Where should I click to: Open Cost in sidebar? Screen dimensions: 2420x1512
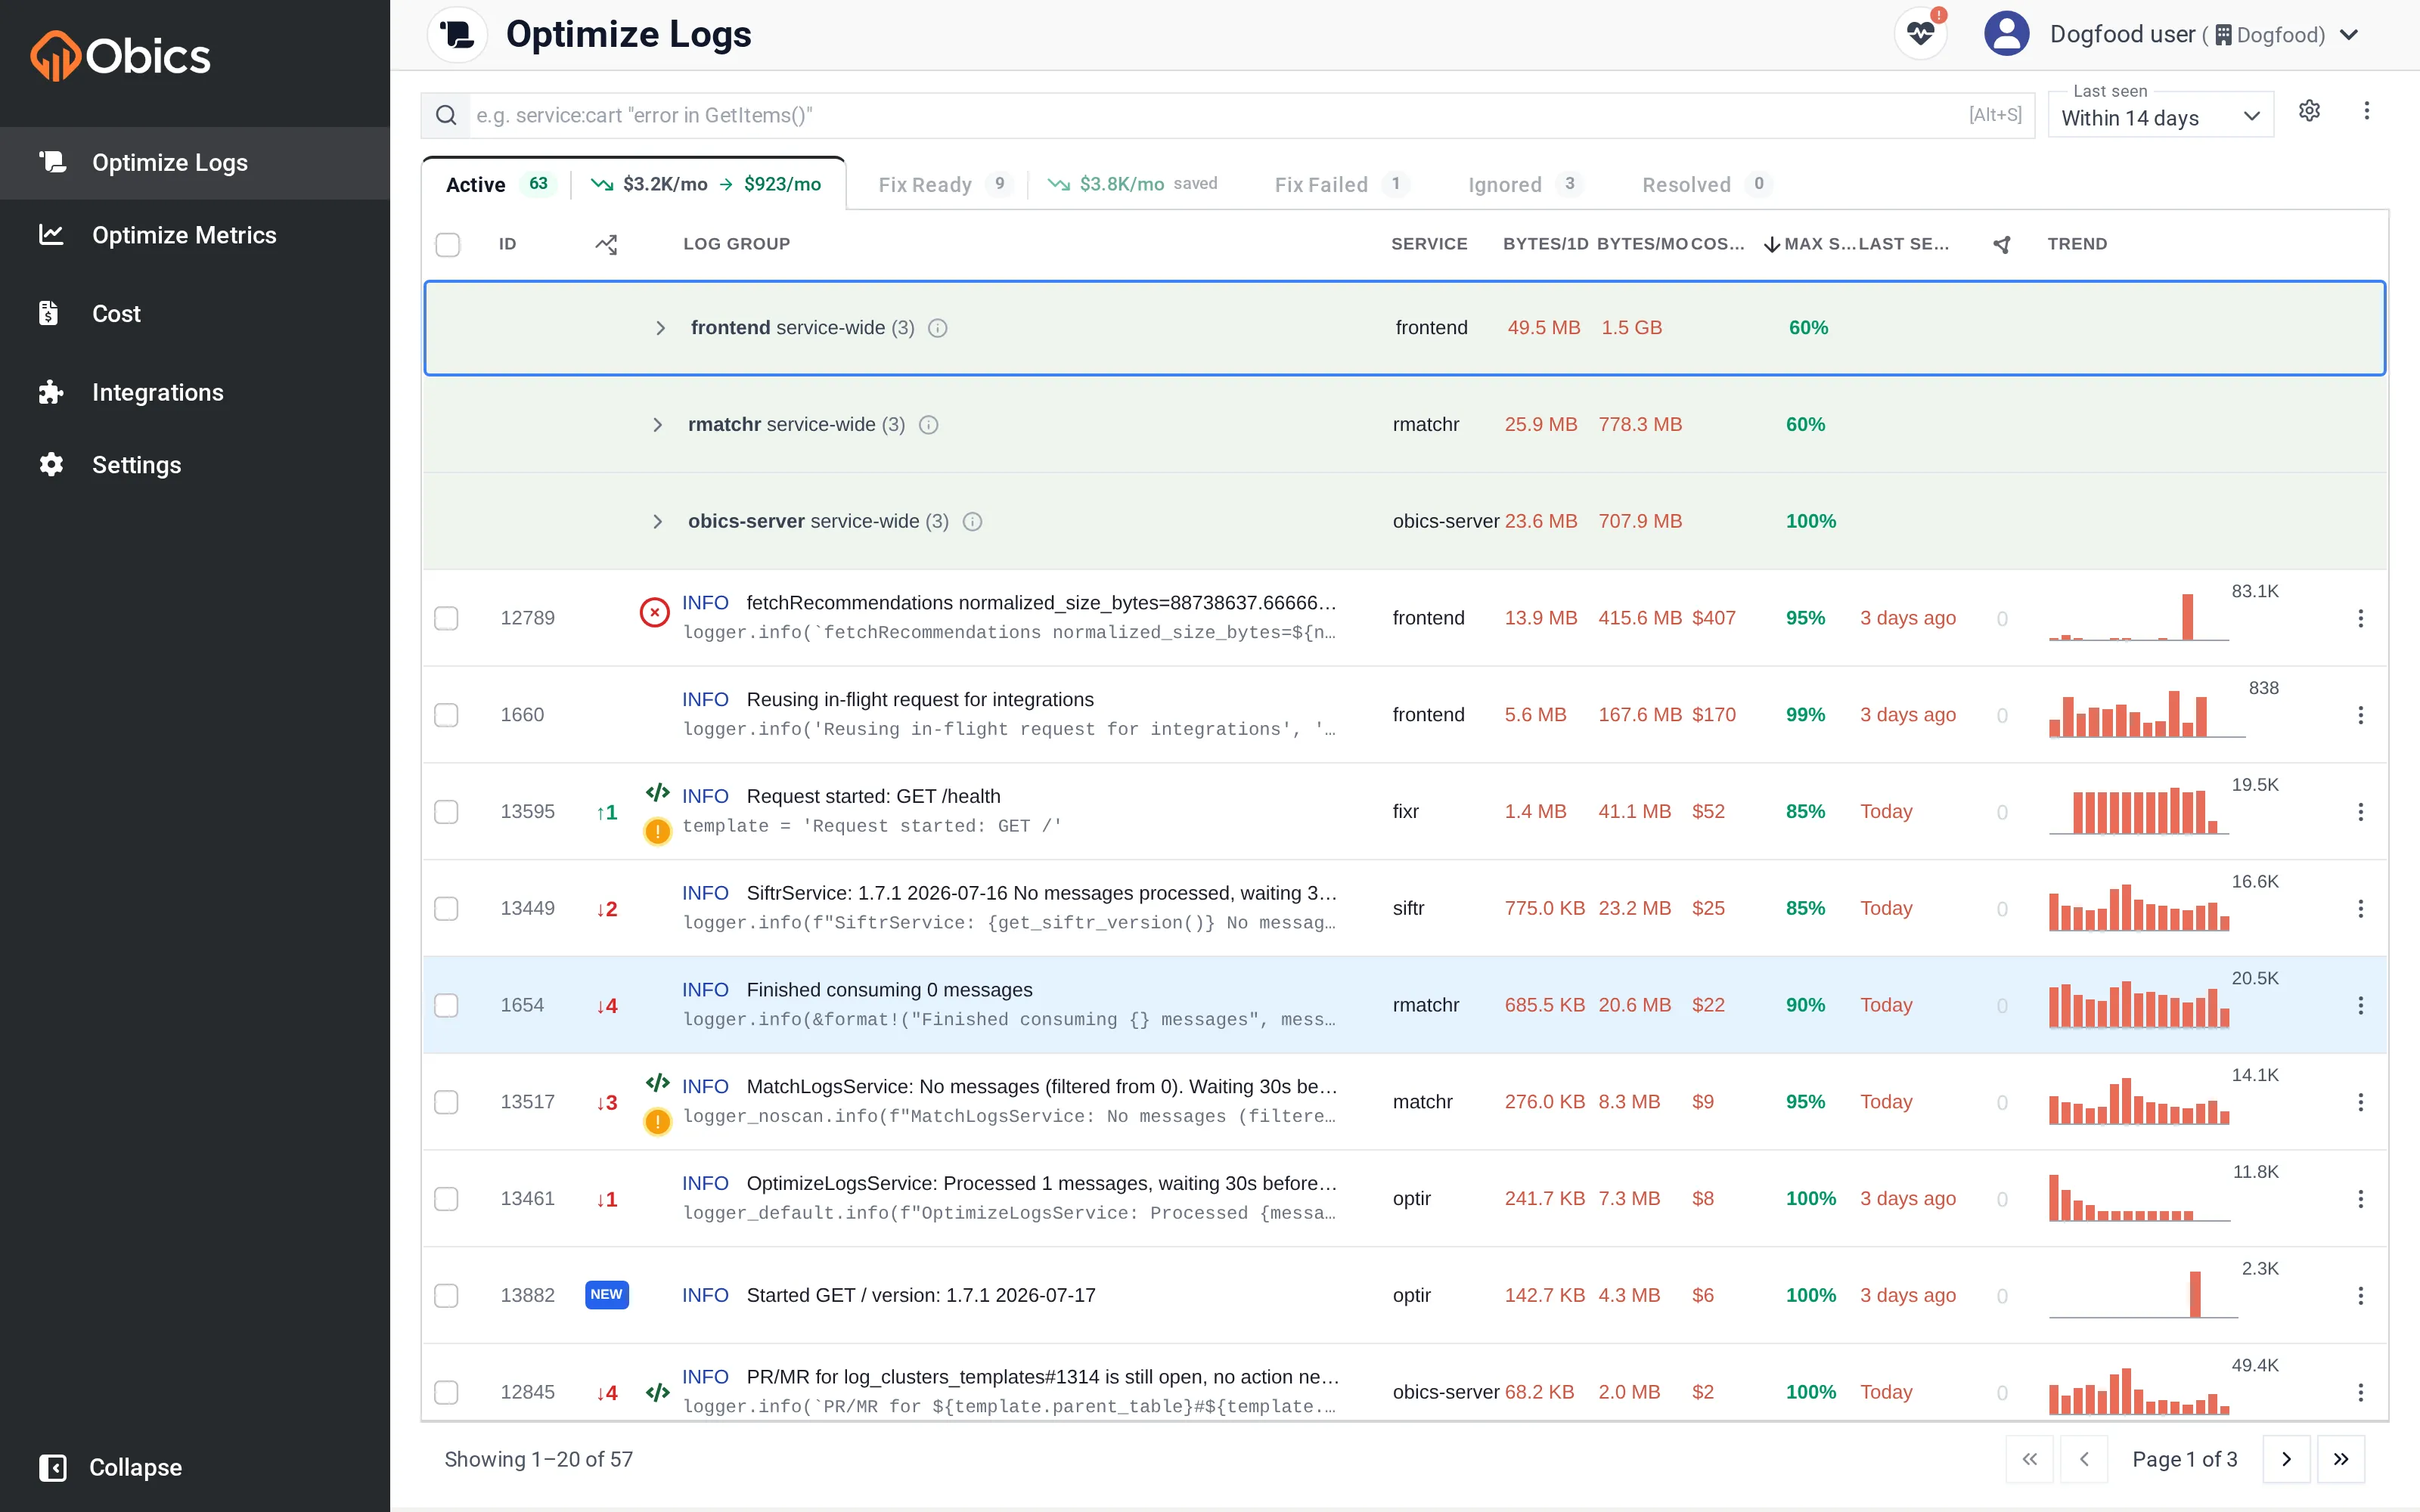195,314
